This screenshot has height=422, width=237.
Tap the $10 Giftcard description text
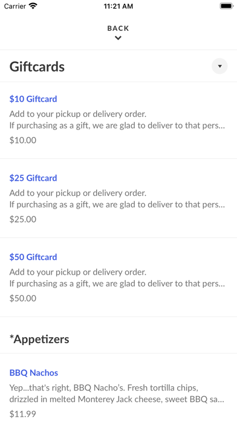pos(117,120)
